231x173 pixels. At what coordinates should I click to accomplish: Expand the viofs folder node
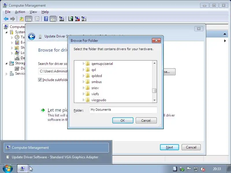coord(83,94)
